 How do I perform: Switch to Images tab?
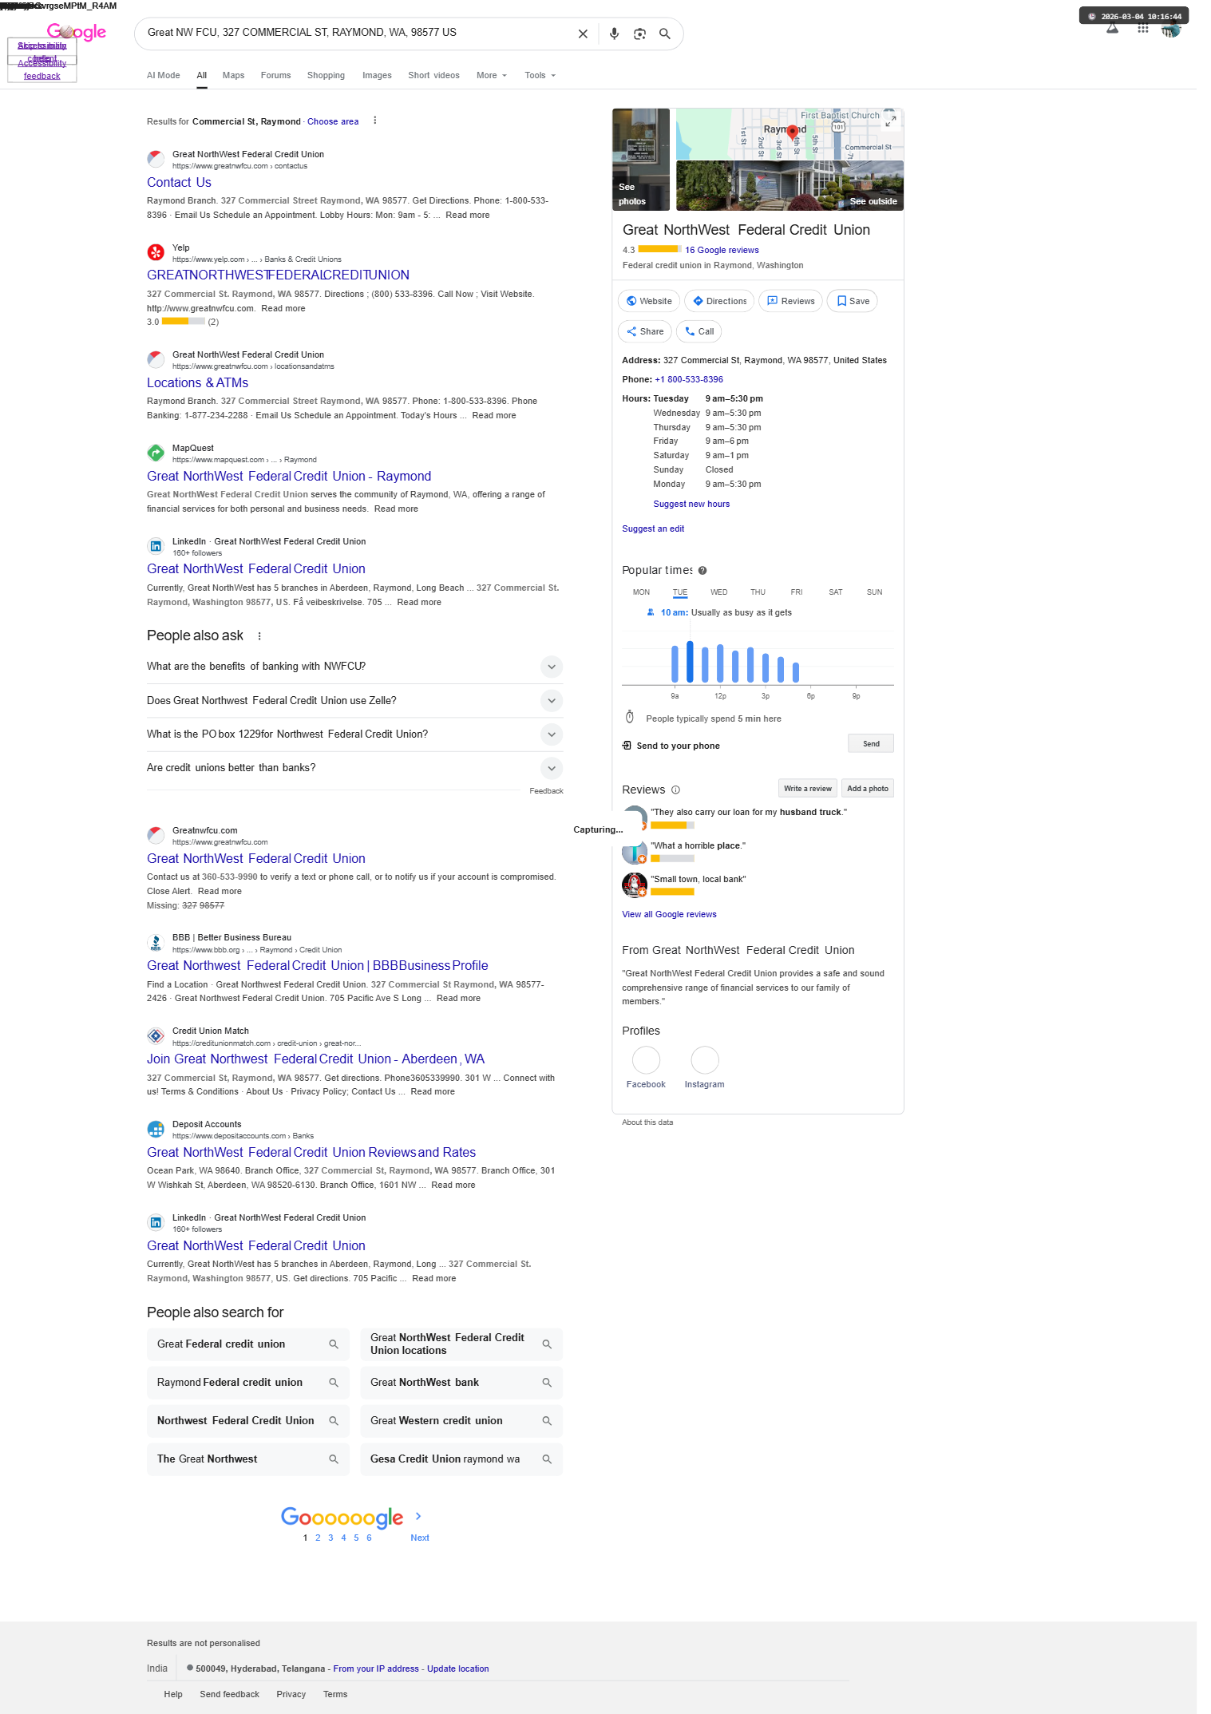(377, 76)
